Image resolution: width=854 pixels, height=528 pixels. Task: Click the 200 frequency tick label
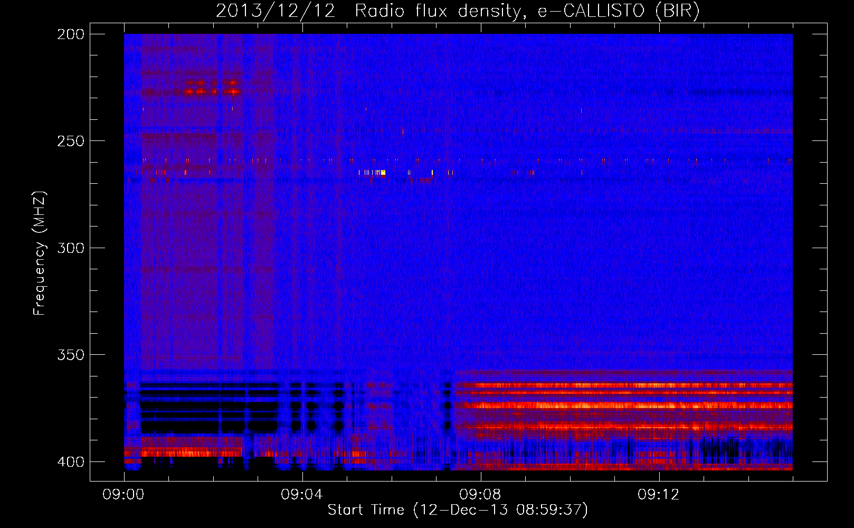point(70,34)
